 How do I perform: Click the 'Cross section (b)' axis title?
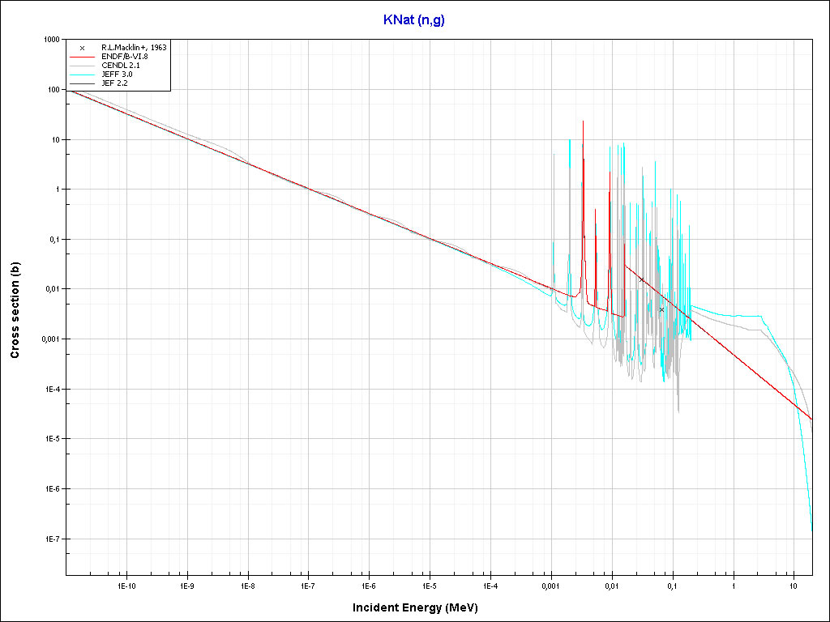click(15, 310)
